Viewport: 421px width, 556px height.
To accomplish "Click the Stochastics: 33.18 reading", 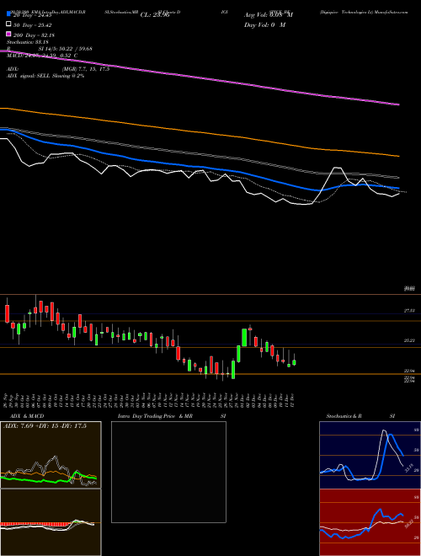I will pos(27,42).
